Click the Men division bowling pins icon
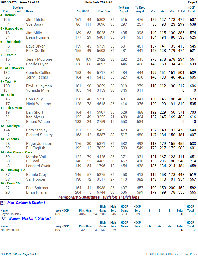 (x=3, y=203)
